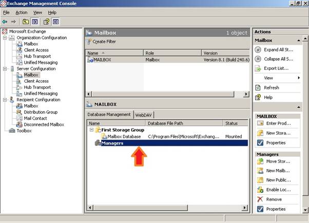
Task: Select Mailbox under Server Configuration
Action: (31, 75)
